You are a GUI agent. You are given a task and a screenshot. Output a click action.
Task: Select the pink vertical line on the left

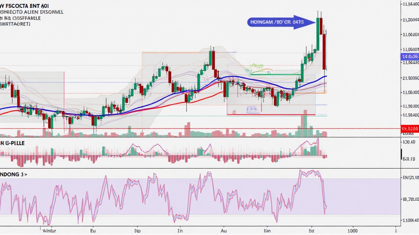click(64, 102)
